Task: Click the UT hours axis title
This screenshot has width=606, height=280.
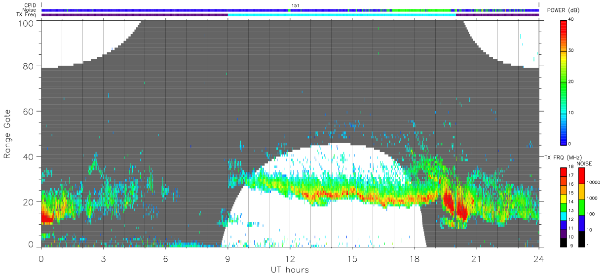Action: click(x=290, y=270)
